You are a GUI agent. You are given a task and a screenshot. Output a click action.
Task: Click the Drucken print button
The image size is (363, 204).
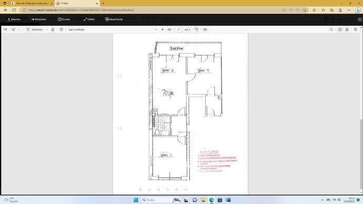64,19
